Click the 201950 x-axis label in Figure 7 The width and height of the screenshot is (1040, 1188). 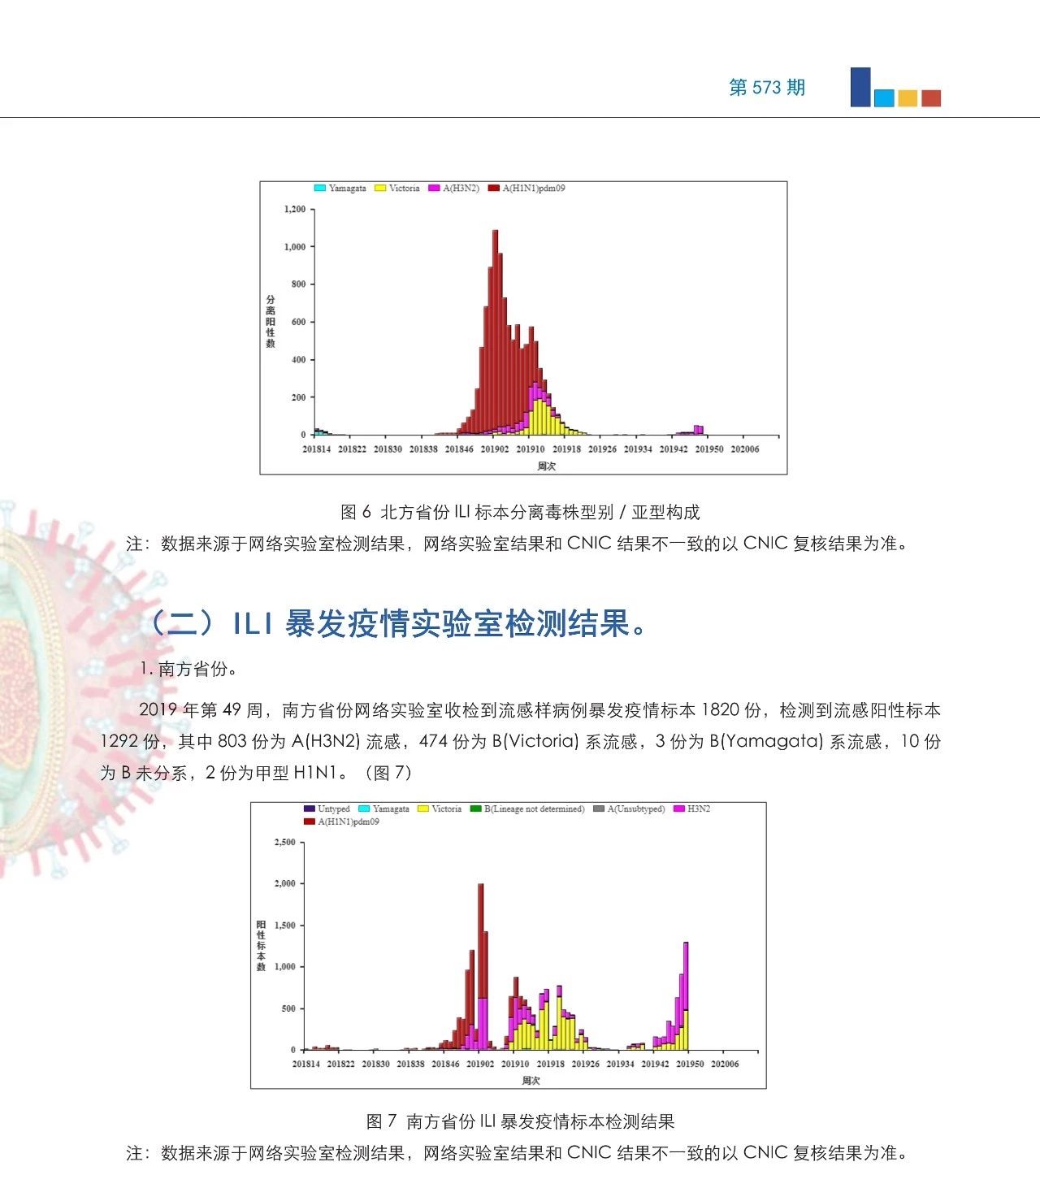[690, 1064]
